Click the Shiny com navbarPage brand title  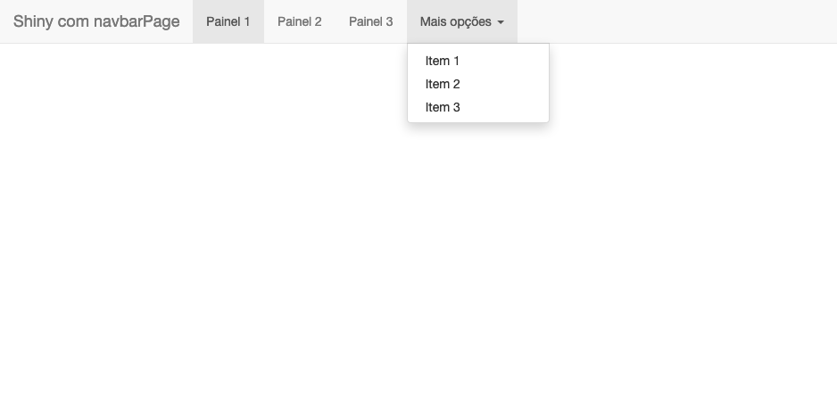click(96, 21)
